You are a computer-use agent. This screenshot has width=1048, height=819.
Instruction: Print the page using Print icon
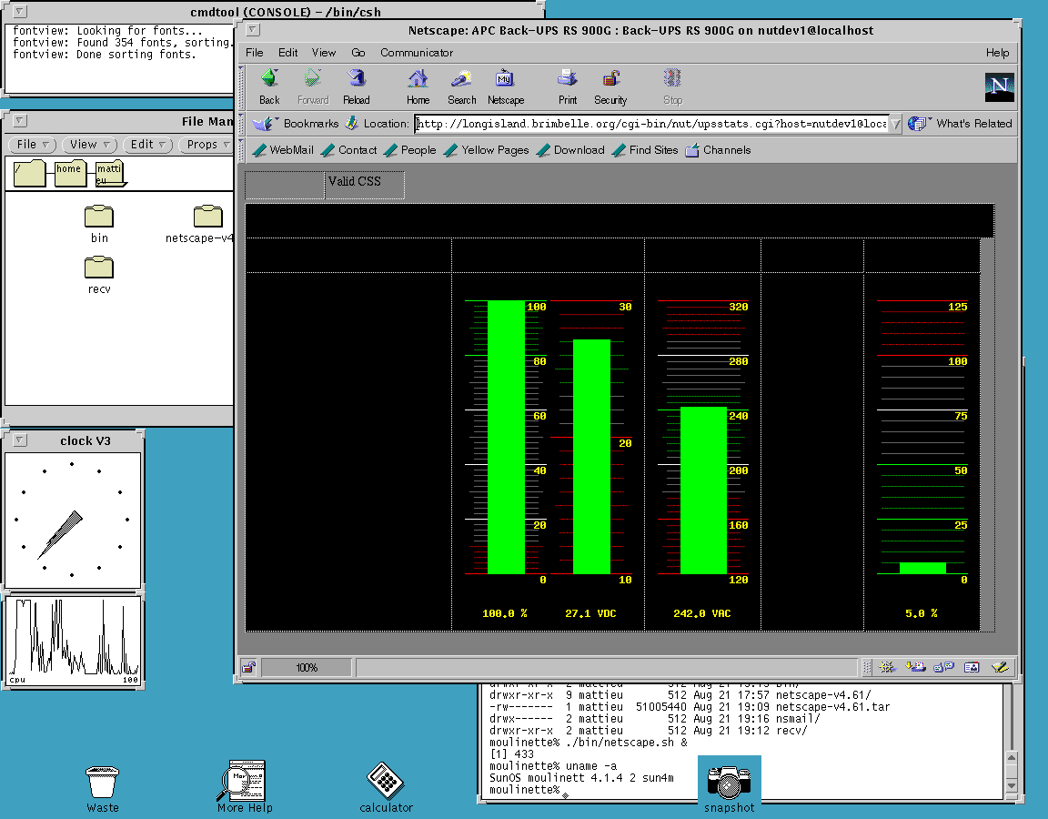click(x=568, y=87)
